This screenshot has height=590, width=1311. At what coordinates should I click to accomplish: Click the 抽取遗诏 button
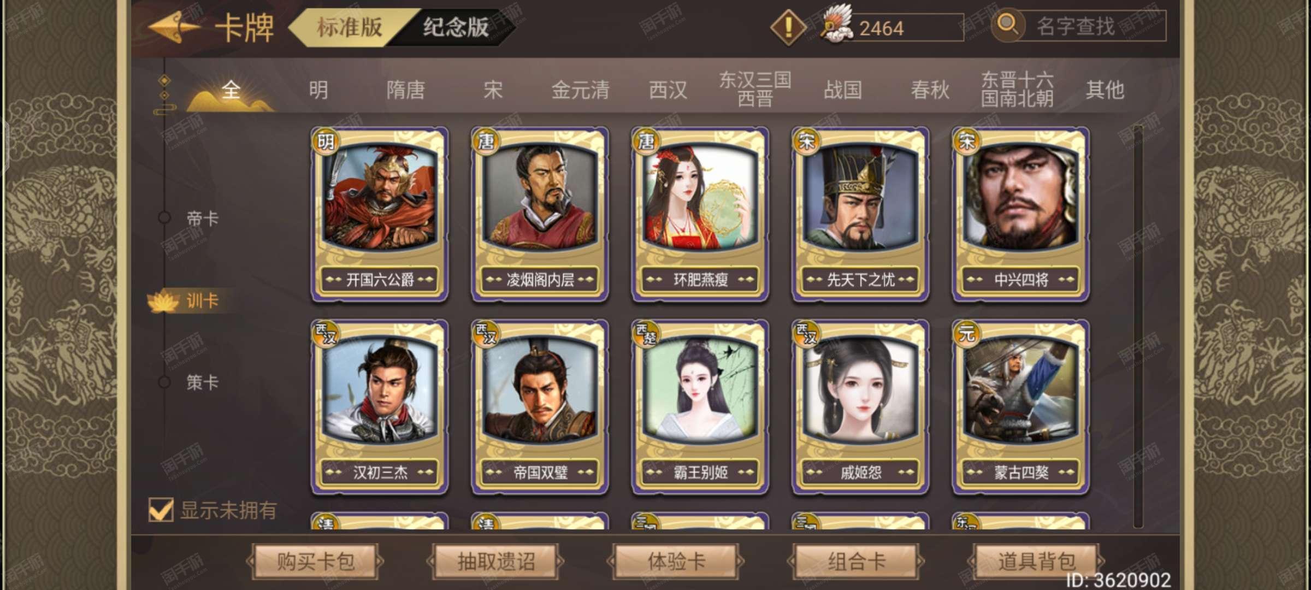(x=496, y=561)
